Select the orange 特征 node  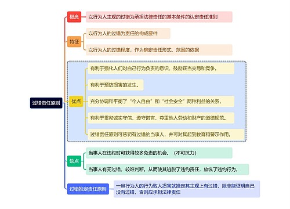[x=74, y=42]
